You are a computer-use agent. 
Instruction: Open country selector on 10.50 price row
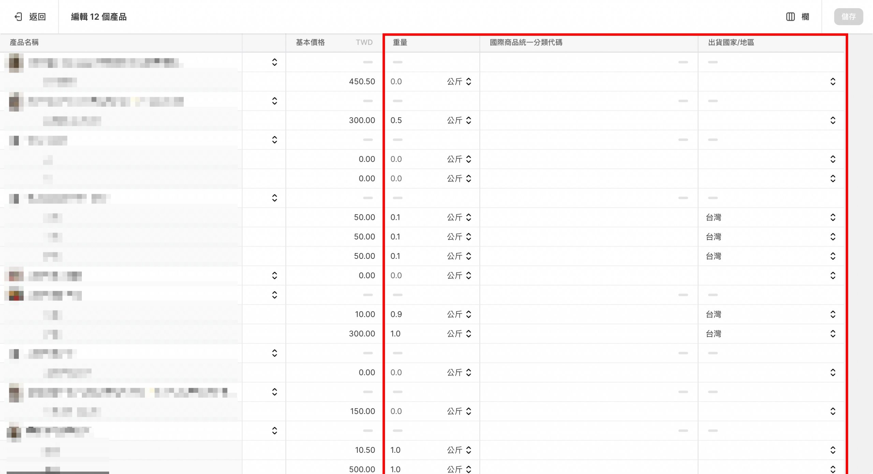[x=833, y=450]
